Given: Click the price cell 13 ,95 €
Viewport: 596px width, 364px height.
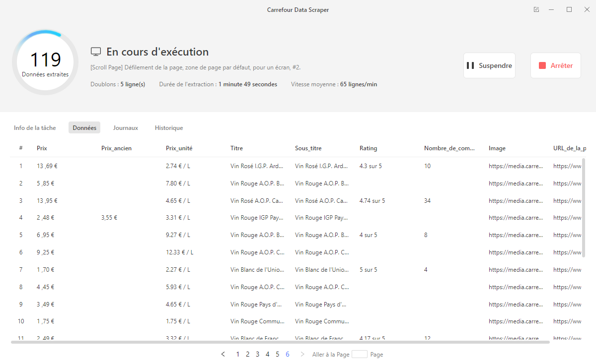Looking at the screenshot, I should tap(47, 201).
